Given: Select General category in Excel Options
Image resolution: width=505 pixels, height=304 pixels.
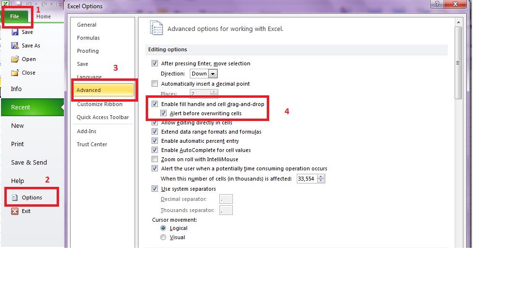Looking at the screenshot, I should (87, 25).
